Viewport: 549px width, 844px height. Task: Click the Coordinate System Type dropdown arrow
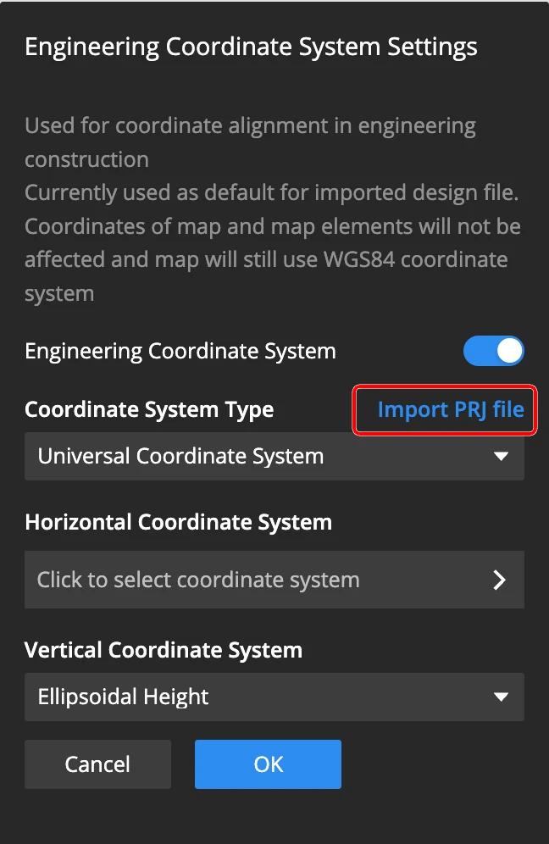tap(501, 457)
